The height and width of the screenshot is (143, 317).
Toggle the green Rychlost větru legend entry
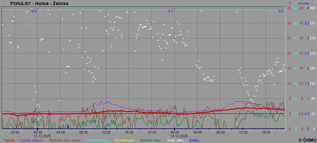pyautogui.click(x=150, y=140)
